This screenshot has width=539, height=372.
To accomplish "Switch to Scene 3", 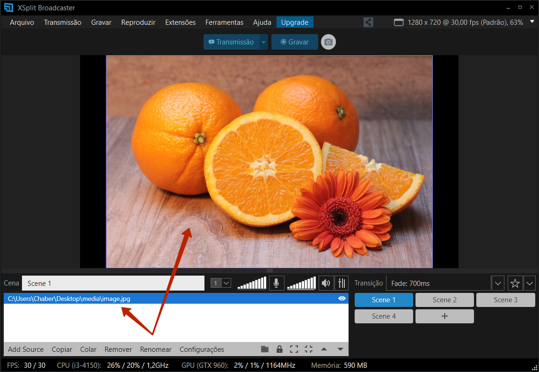I will (505, 300).
